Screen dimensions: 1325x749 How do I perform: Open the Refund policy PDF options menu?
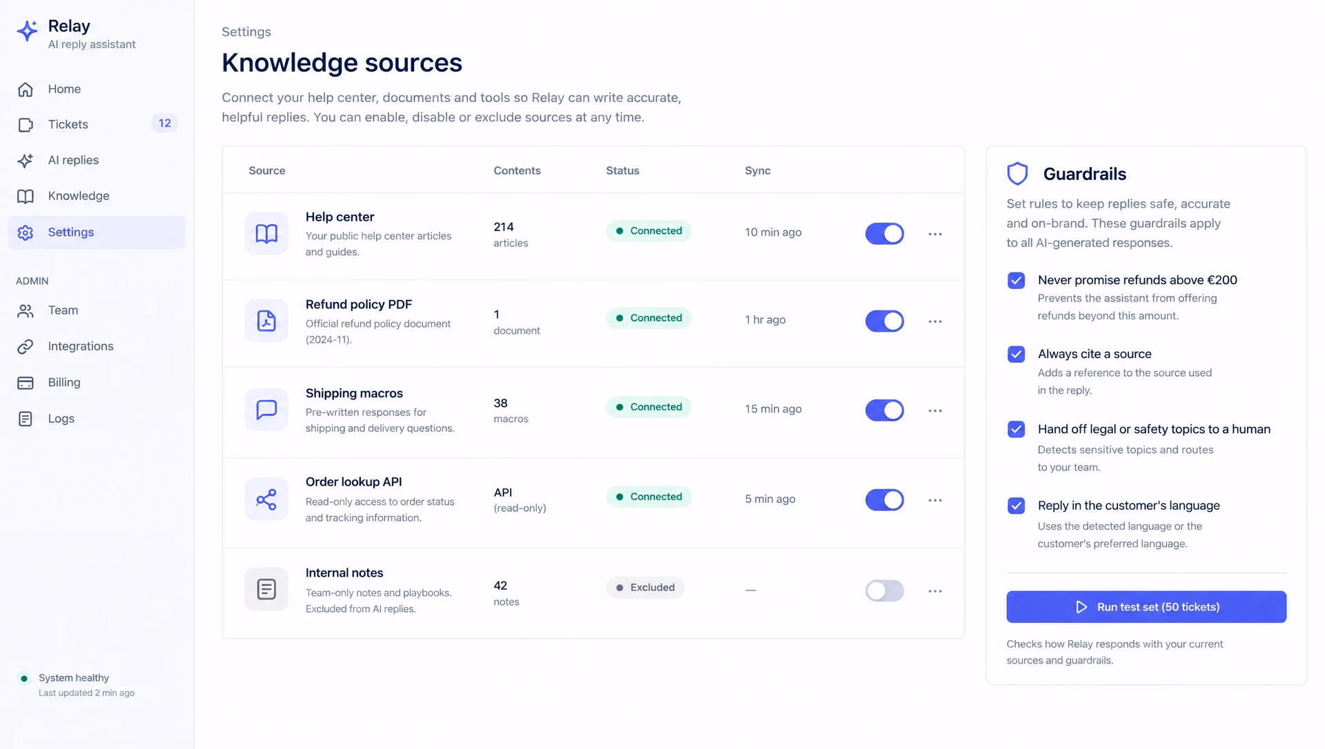[x=935, y=322]
